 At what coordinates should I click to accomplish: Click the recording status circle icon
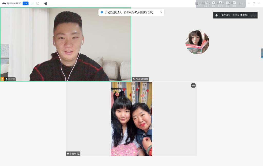(46, 3)
